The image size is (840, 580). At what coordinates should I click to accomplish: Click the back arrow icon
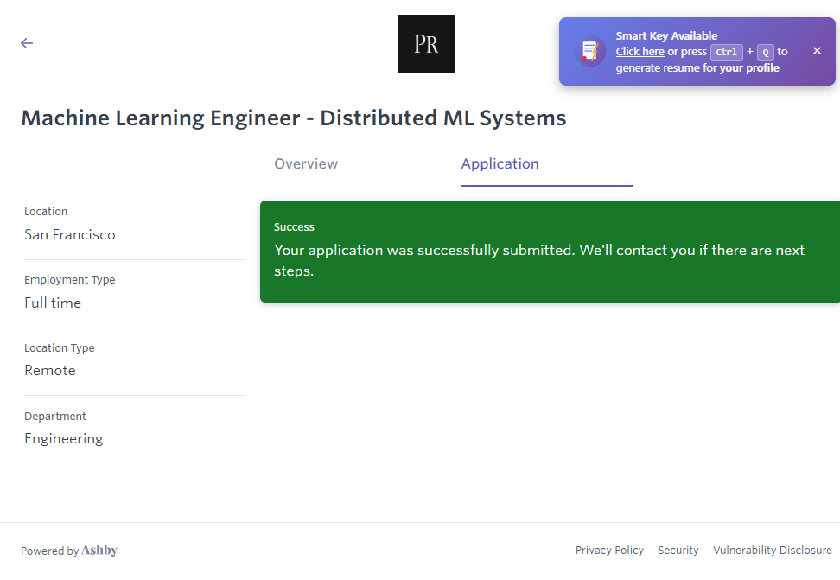pyautogui.click(x=27, y=43)
